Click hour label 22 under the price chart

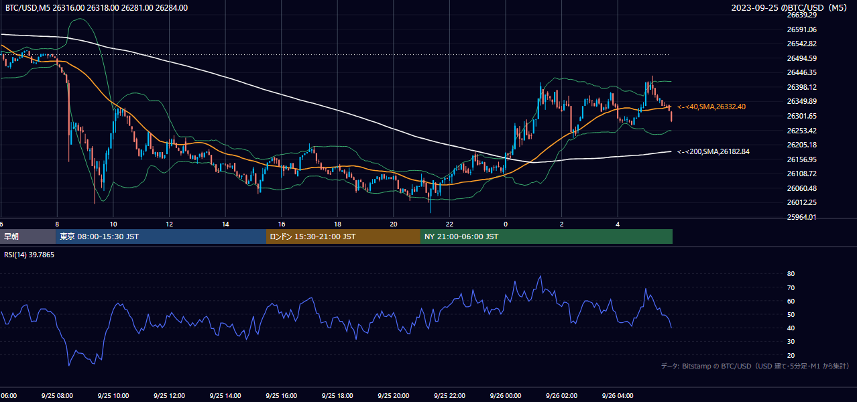pyautogui.click(x=450, y=224)
